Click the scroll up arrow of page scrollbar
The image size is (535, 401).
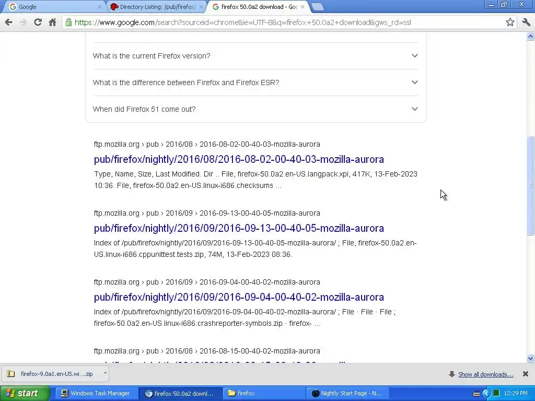(531, 36)
